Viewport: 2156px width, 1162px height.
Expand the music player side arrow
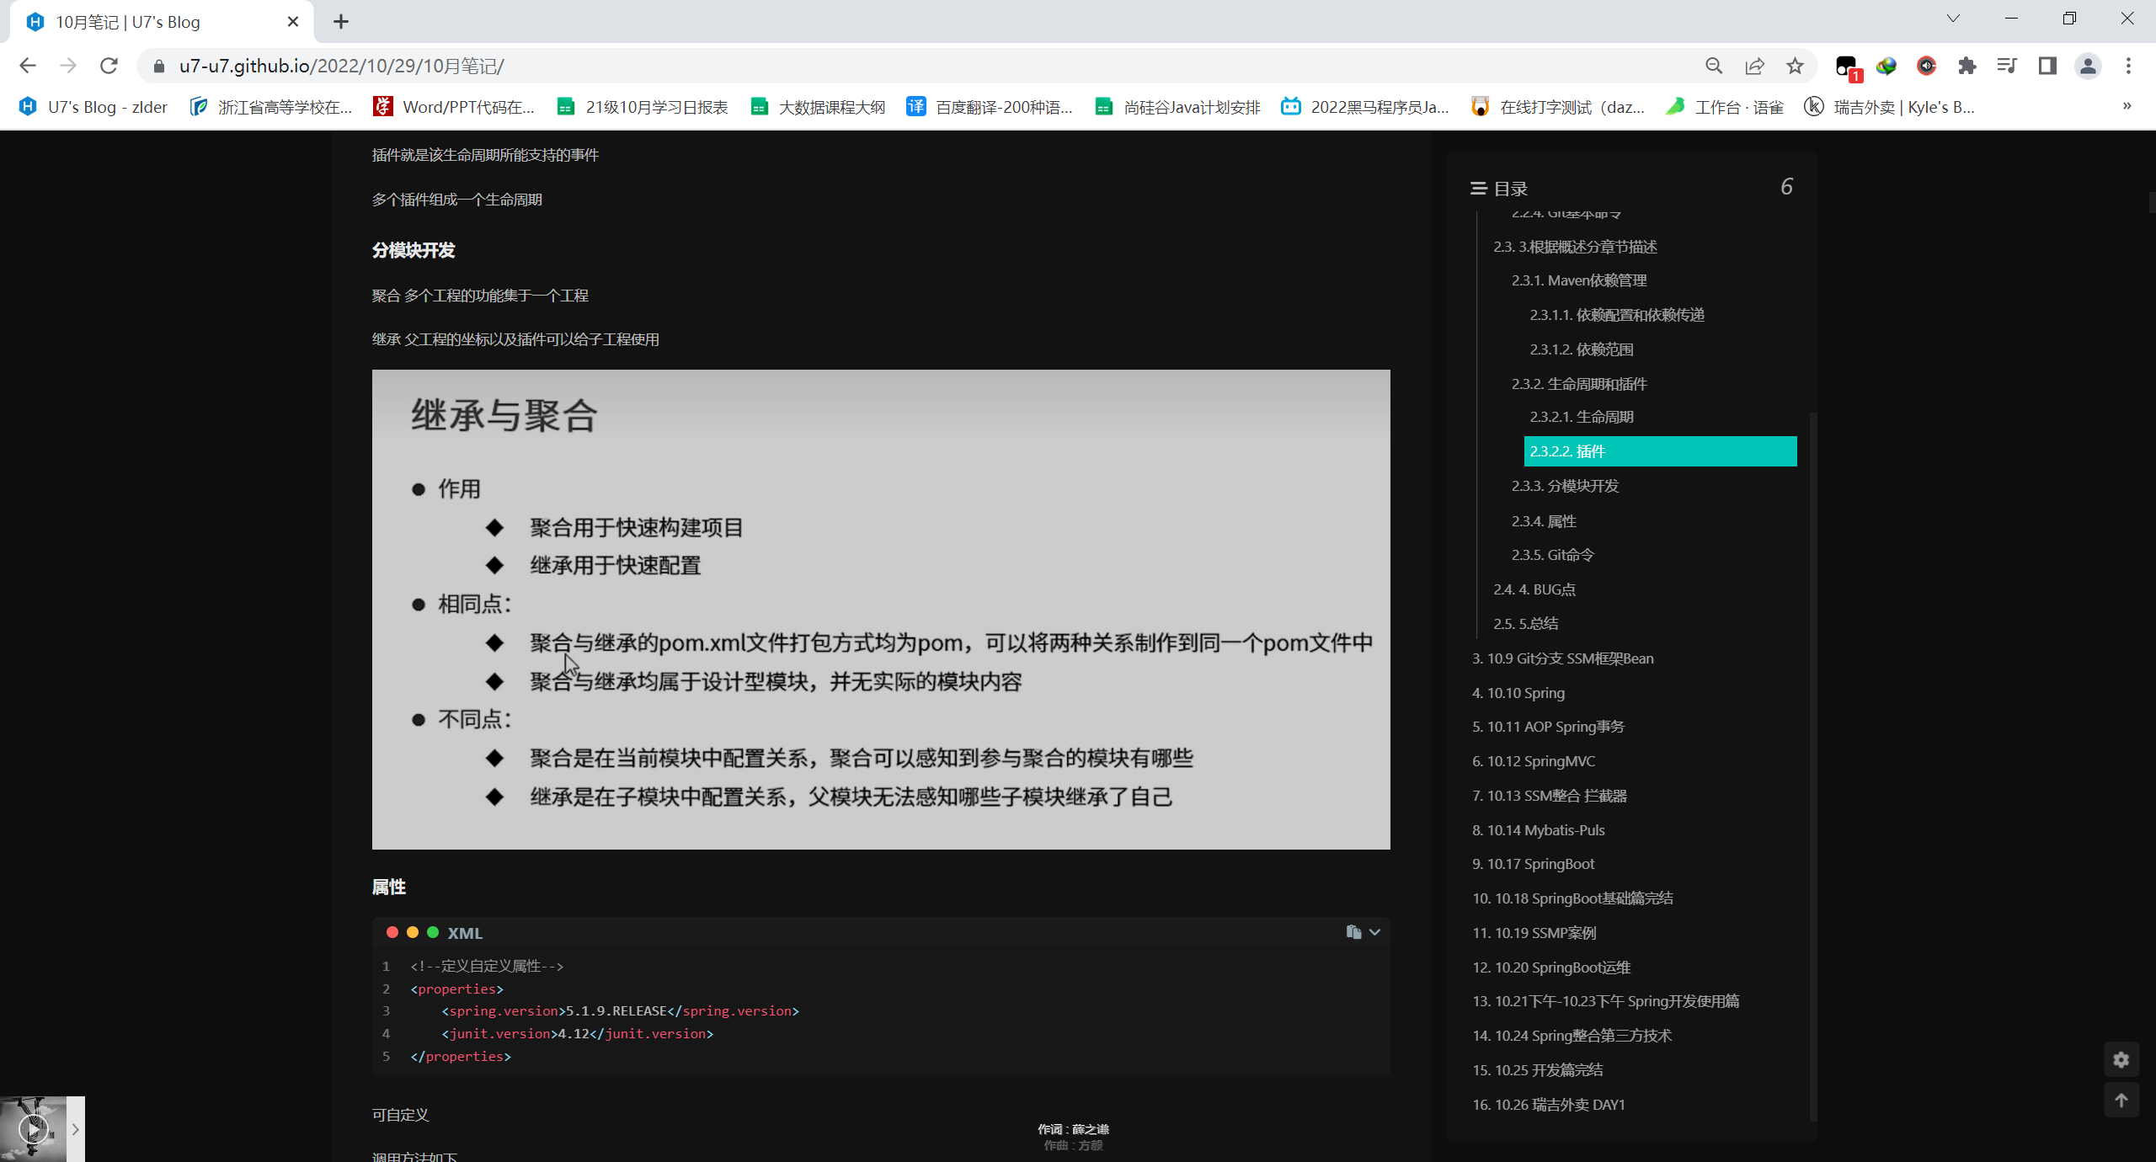point(76,1128)
